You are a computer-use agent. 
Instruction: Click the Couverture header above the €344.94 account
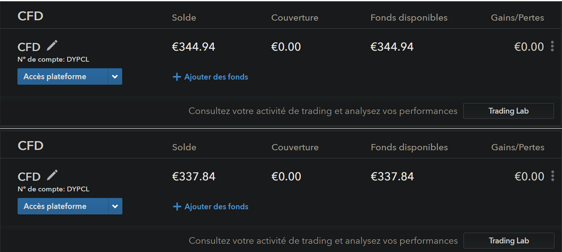pos(295,18)
